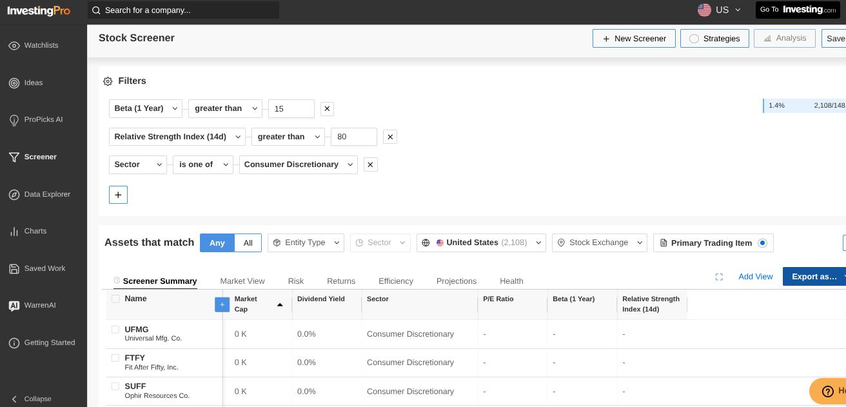846x407 pixels.
Task: Open the Entity Type dropdown
Action: 306,243
